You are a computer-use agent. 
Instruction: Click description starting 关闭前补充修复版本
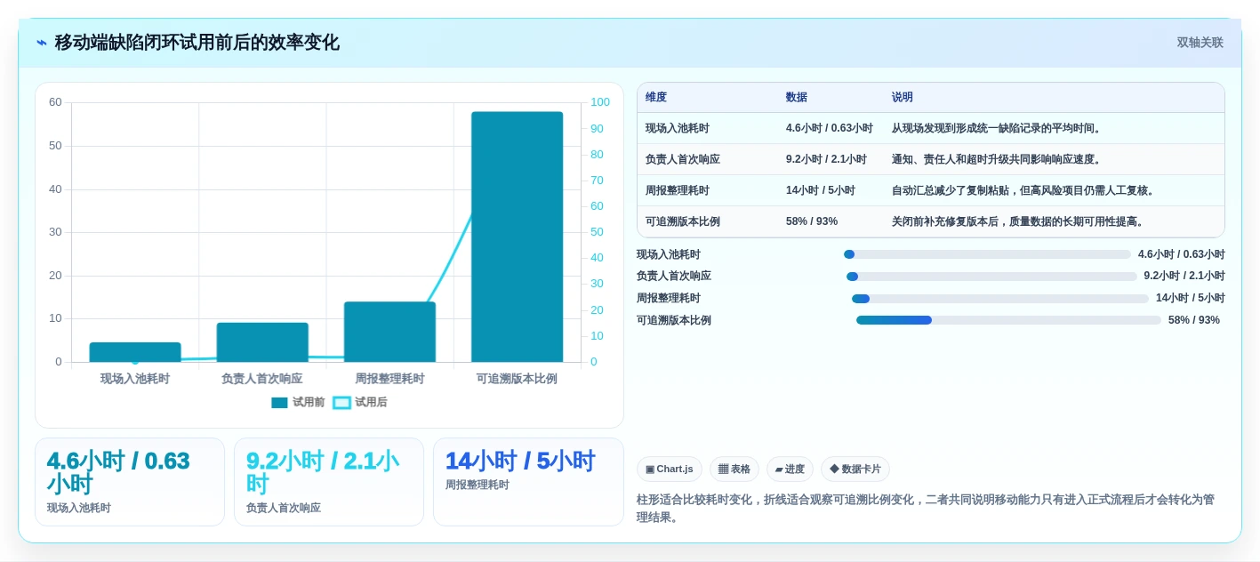1019,221
